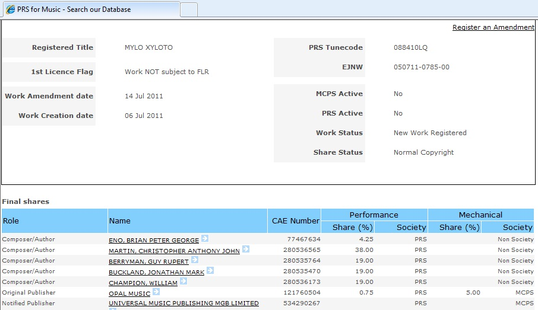Open the CHAMPION, WILLIAM link

[x=143, y=283]
